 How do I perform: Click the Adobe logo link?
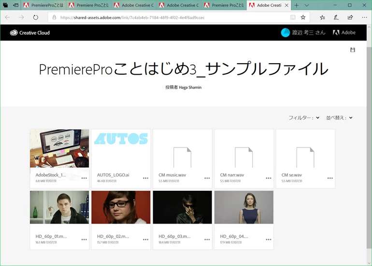pyautogui.click(x=344, y=33)
